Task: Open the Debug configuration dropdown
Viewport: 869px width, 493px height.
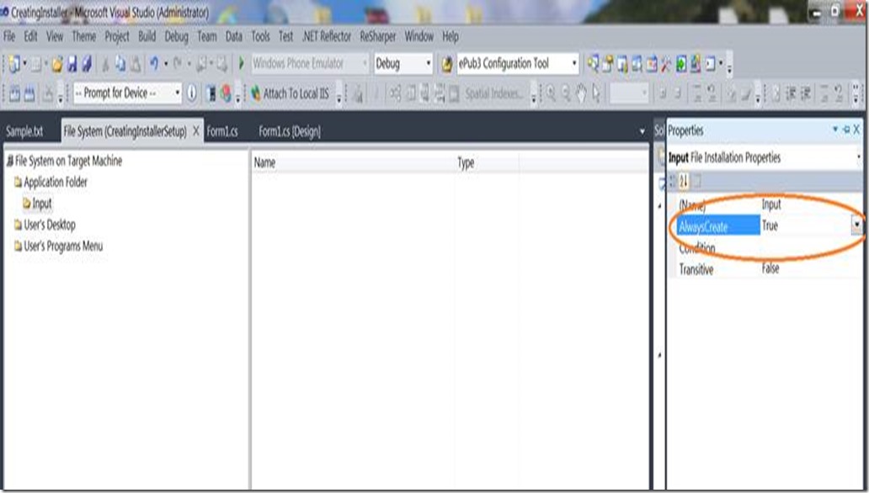Action: 428,64
